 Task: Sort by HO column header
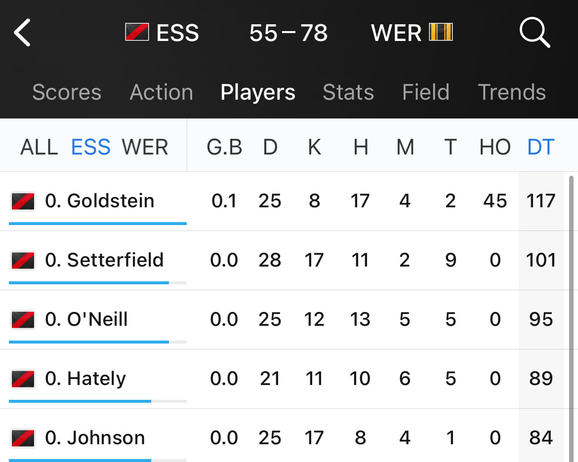(x=495, y=147)
